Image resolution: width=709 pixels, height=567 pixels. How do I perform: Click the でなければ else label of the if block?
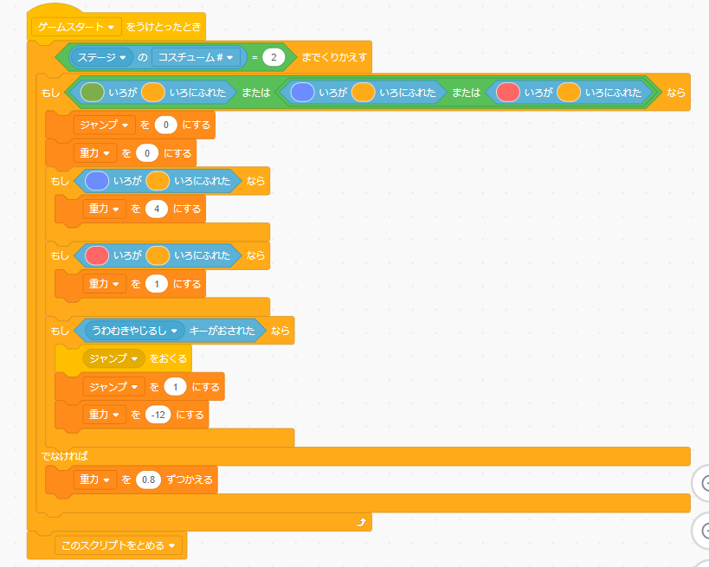[65, 455]
